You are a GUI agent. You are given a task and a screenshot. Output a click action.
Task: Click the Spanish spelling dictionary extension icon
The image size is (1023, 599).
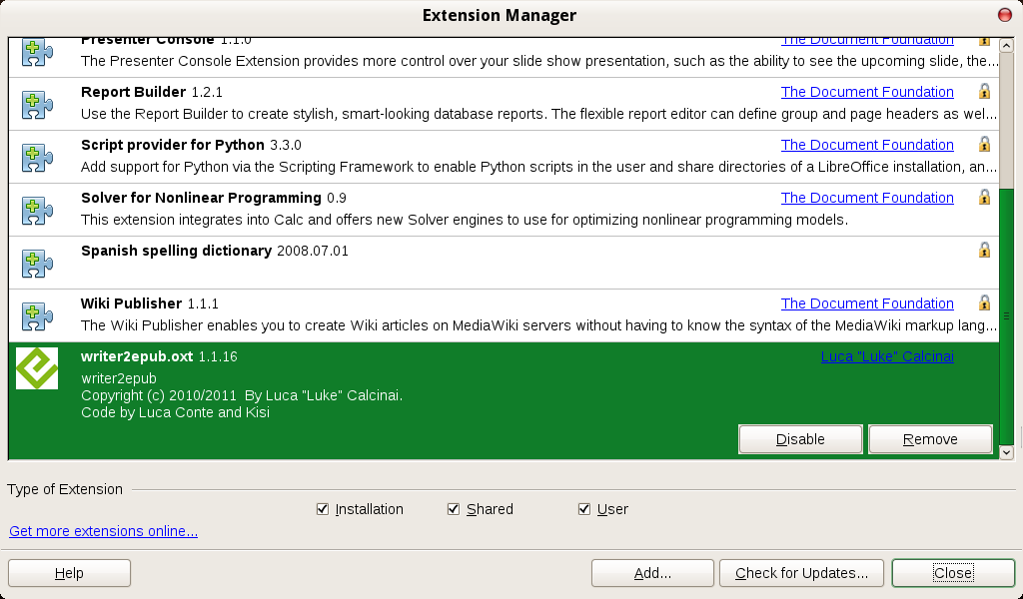point(36,264)
